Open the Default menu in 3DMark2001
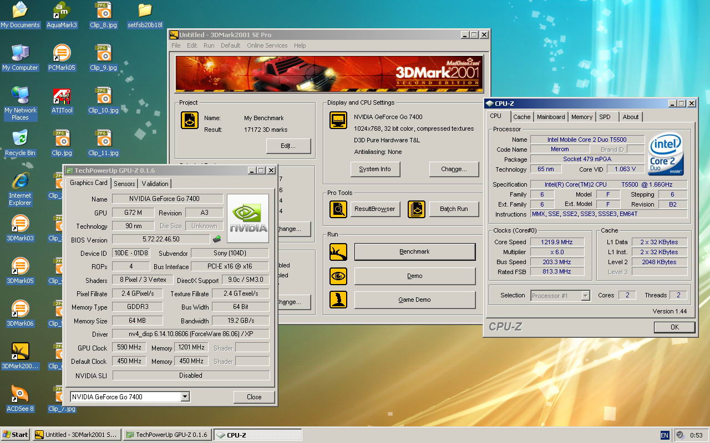The image size is (710, 443). coord(230,45)
